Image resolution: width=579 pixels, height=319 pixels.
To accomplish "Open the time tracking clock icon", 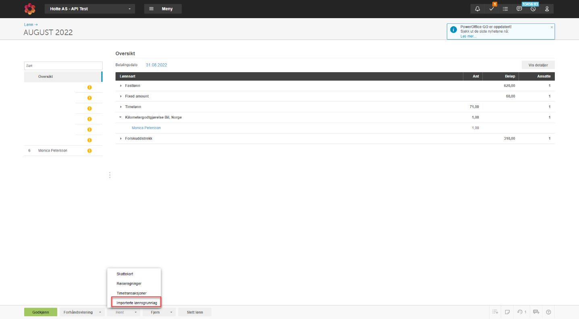I will [x=533, y=9].
